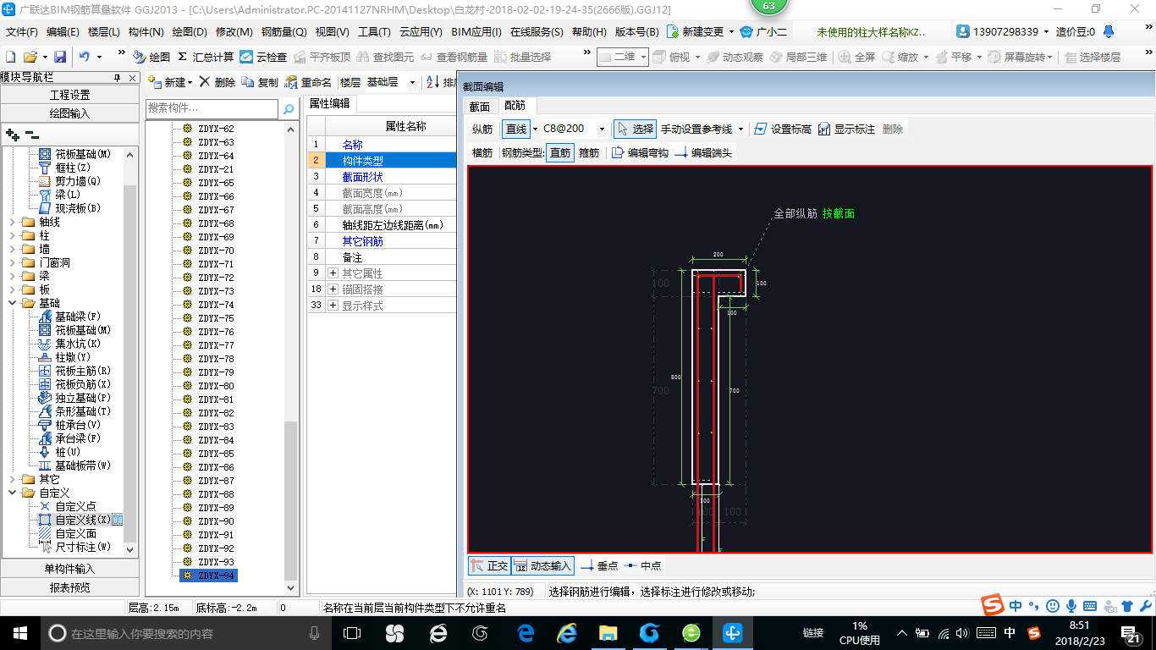Screen dimensions: 1156x650
Task: Open the BIM应用(I) menu
Action: click(476, 31)
